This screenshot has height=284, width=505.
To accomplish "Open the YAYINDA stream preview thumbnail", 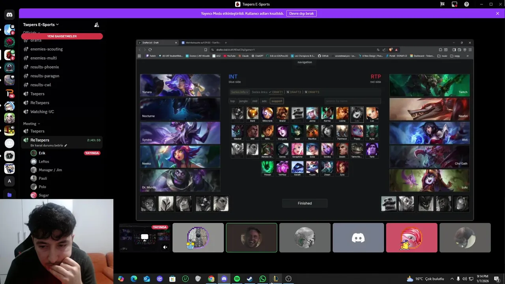I will (144, 238).
